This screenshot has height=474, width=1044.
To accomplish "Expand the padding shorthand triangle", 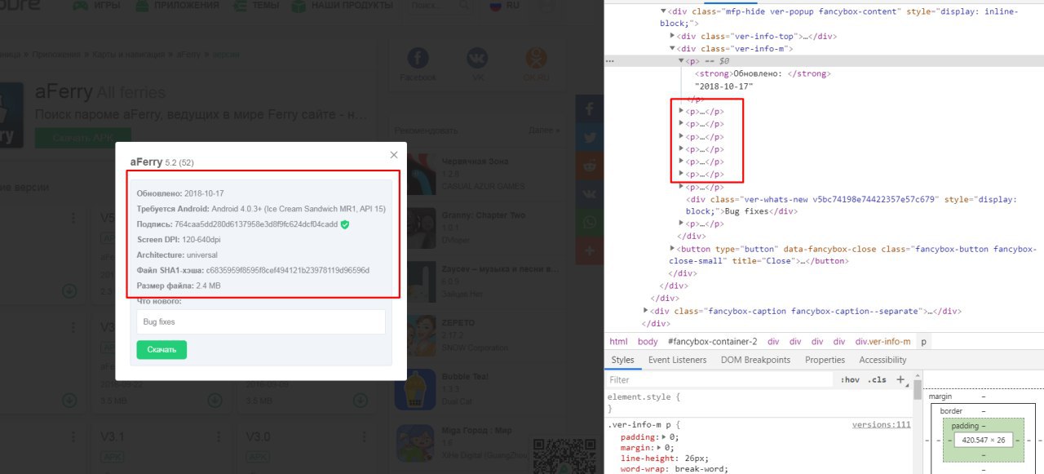I will pos(663,436).
